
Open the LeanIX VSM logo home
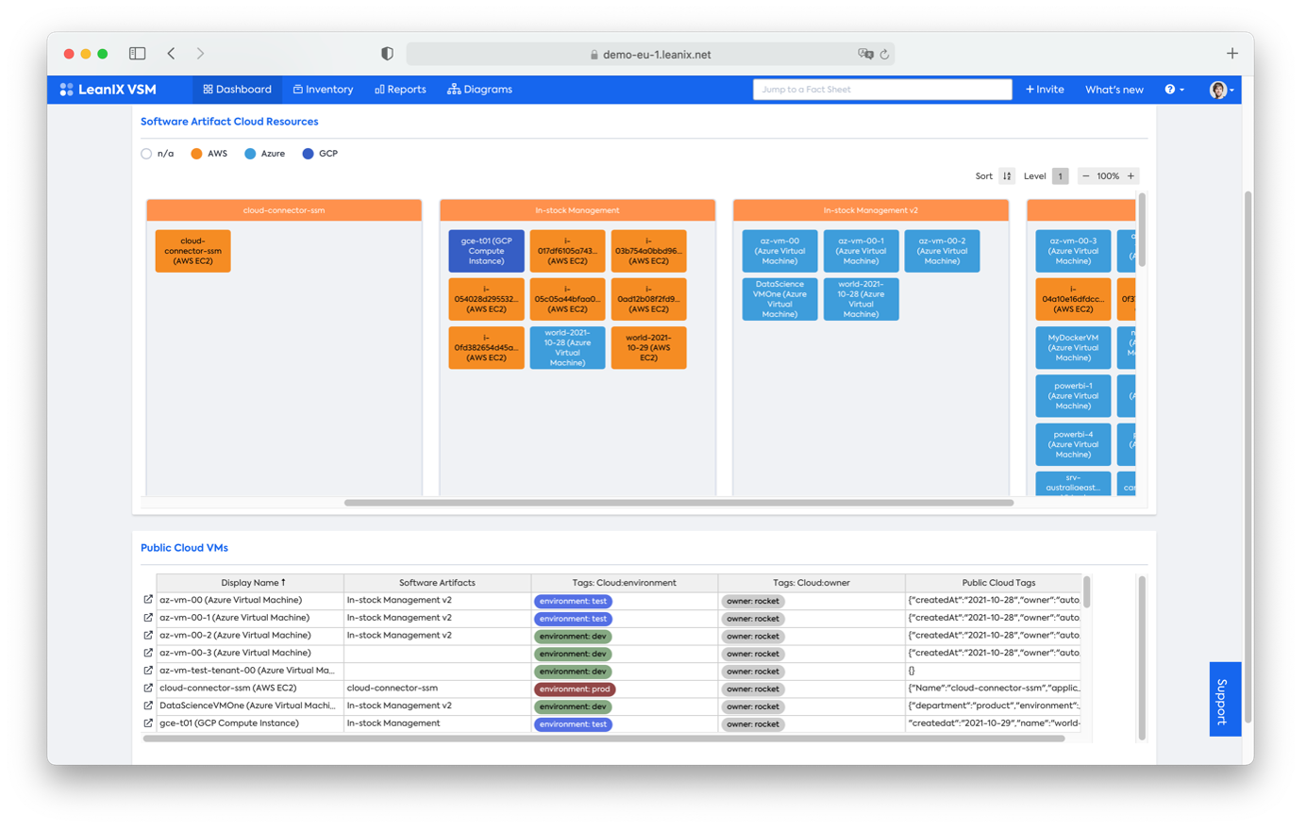(x=109, y=90)
